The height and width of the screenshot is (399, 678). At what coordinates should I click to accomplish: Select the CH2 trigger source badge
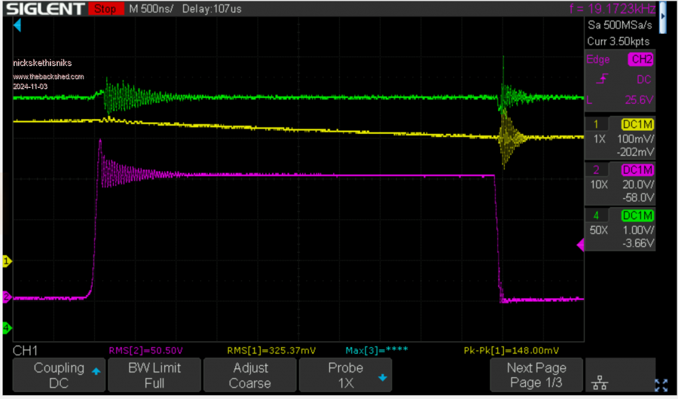640,59
